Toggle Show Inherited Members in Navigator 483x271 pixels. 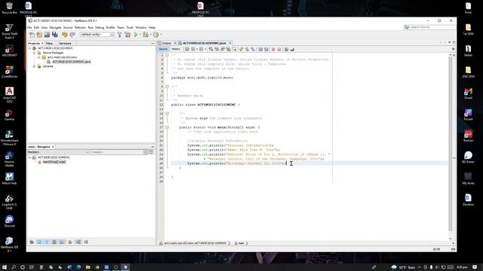32,242
